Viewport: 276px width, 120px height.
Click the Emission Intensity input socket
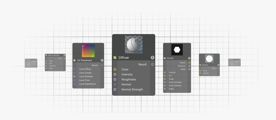pos(200,73)
